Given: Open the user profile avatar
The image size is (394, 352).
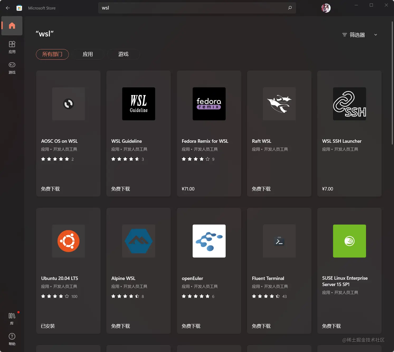Looking at the screenshot, I should tap(326, 8).
